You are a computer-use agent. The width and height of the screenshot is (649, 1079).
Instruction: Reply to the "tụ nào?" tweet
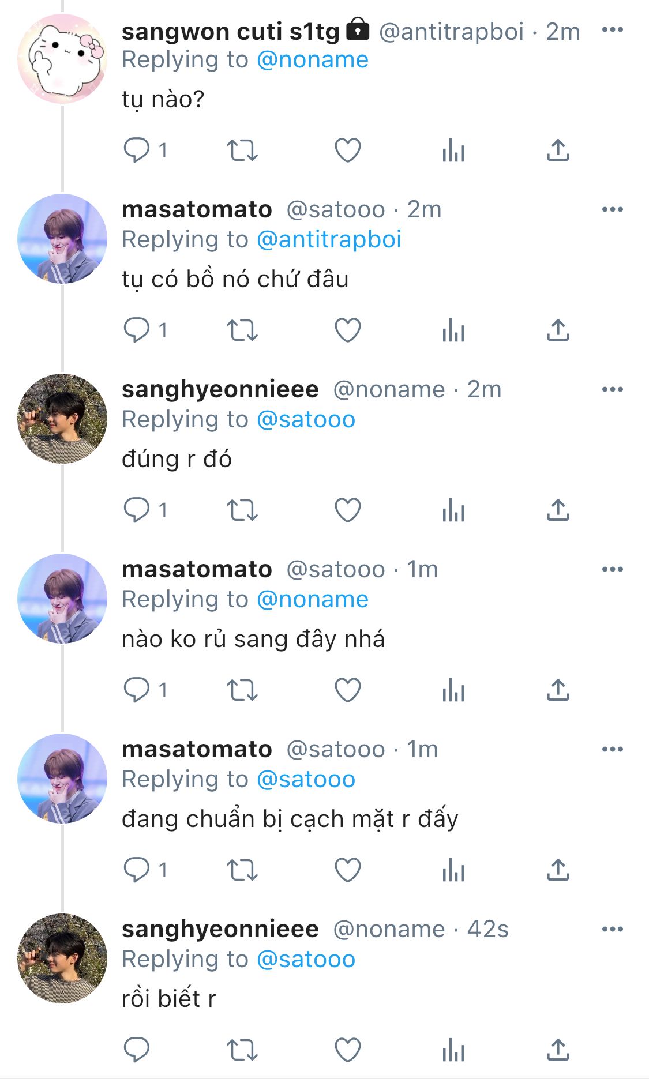pos(137,151)
